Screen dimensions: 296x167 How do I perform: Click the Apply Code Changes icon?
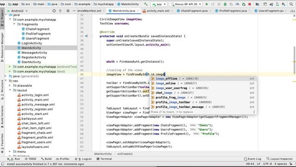(219, 4)
